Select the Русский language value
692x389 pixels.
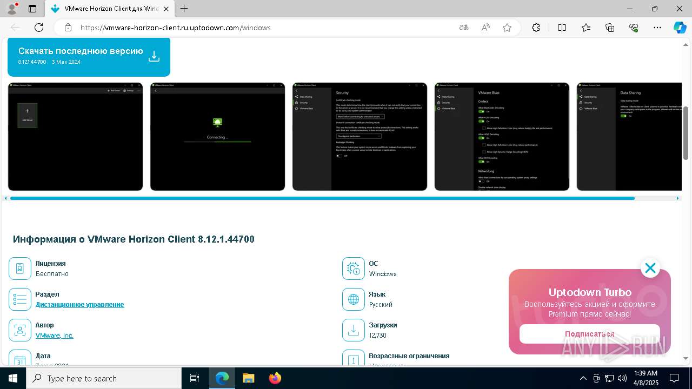point(381,305)
